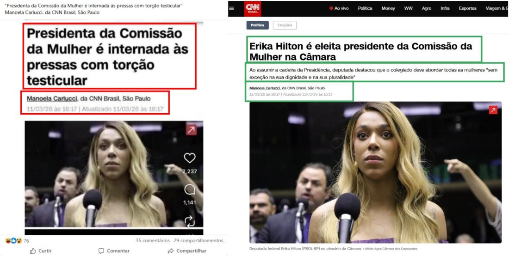Open the 35 comentários link

coord(153,241)
